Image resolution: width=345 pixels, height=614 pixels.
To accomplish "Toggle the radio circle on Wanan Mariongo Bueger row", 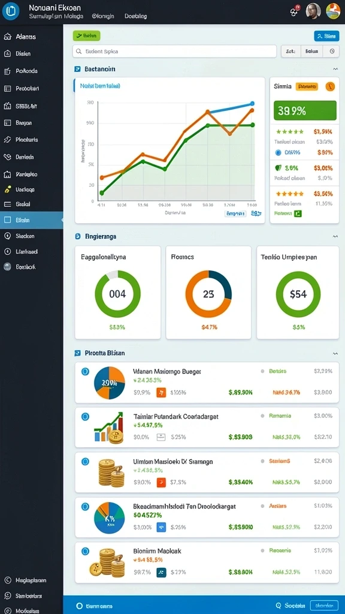I will 85,372.
